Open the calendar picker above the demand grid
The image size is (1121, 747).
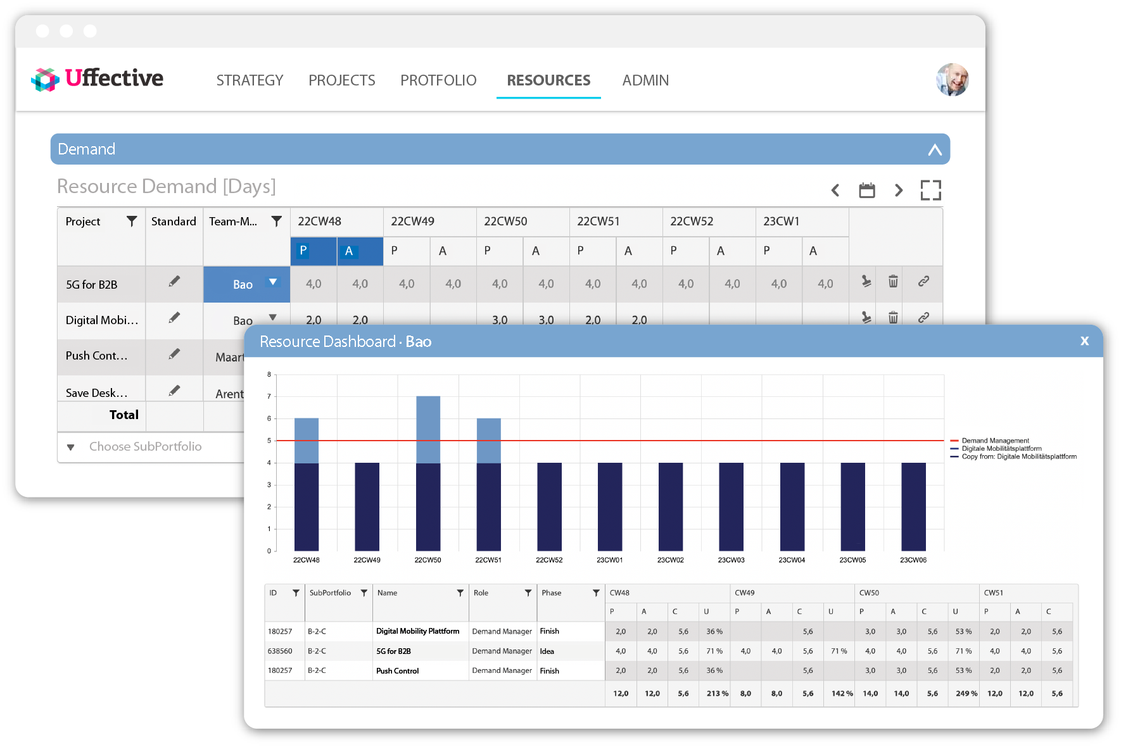pos(866,190)
